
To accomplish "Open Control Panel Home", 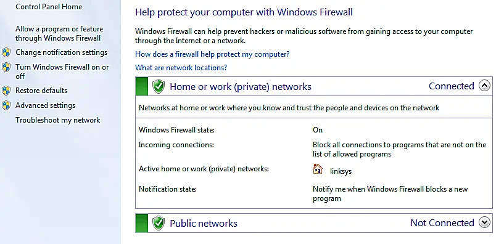I will pos(49,7).
